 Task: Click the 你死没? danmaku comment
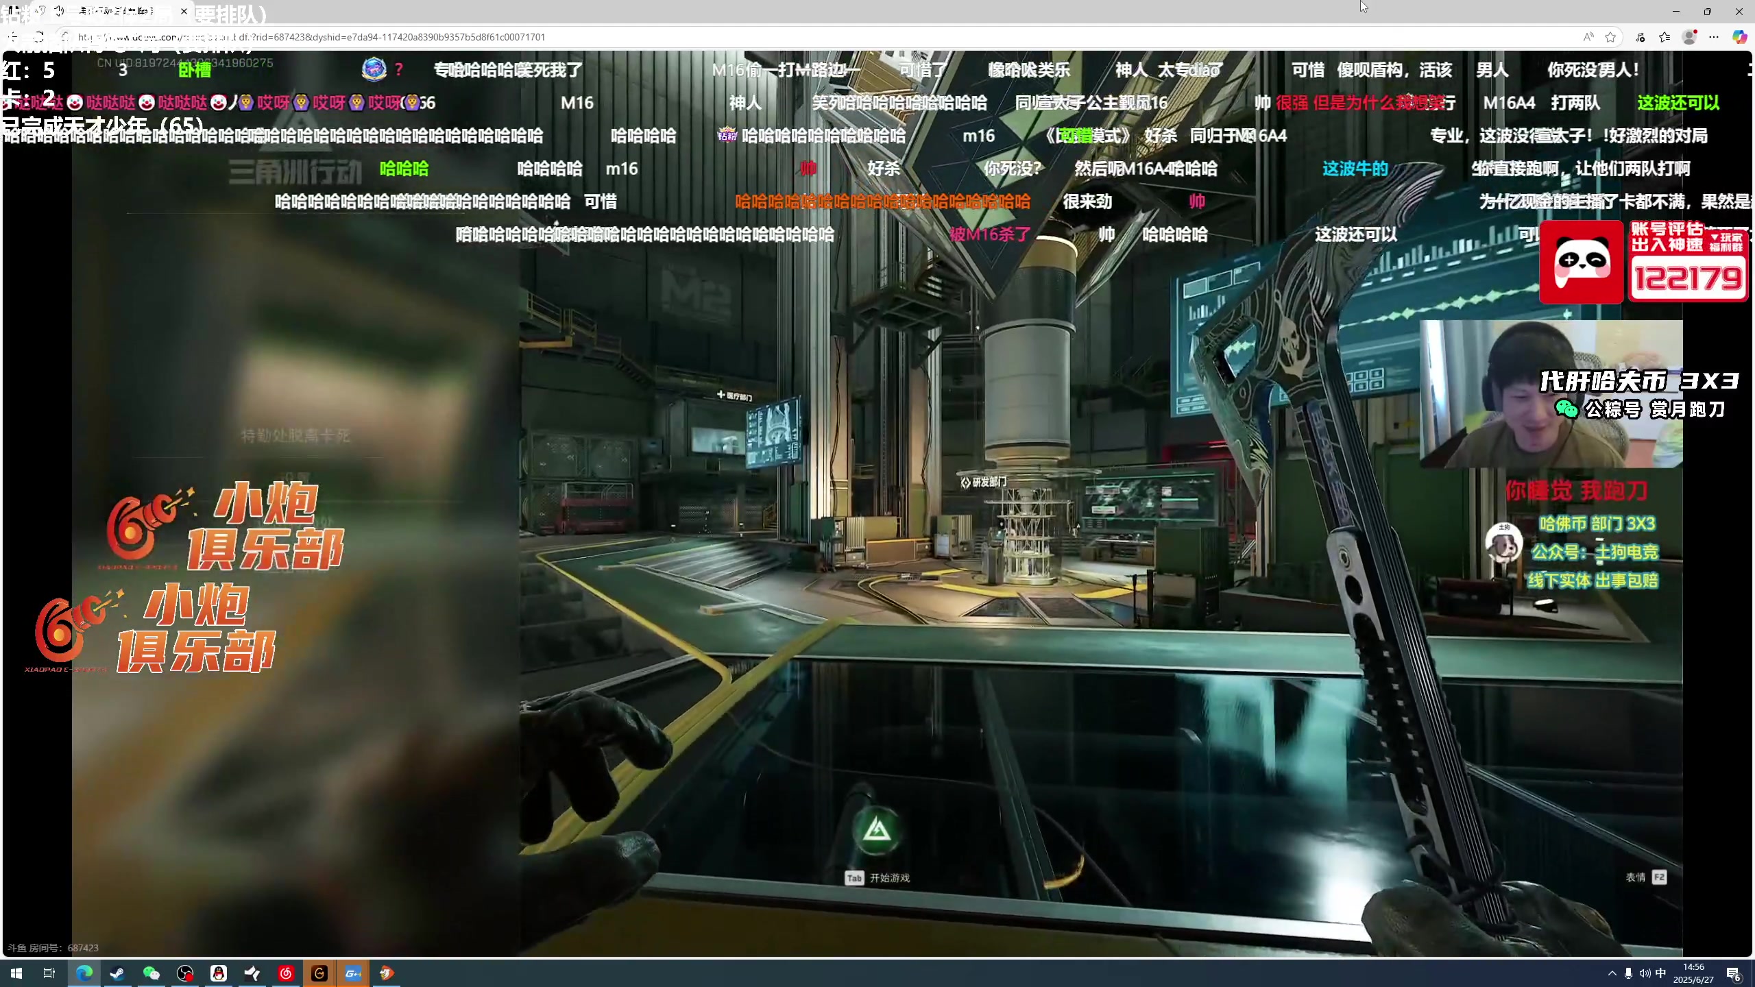pyautogui.click(x=1013, y=169)
